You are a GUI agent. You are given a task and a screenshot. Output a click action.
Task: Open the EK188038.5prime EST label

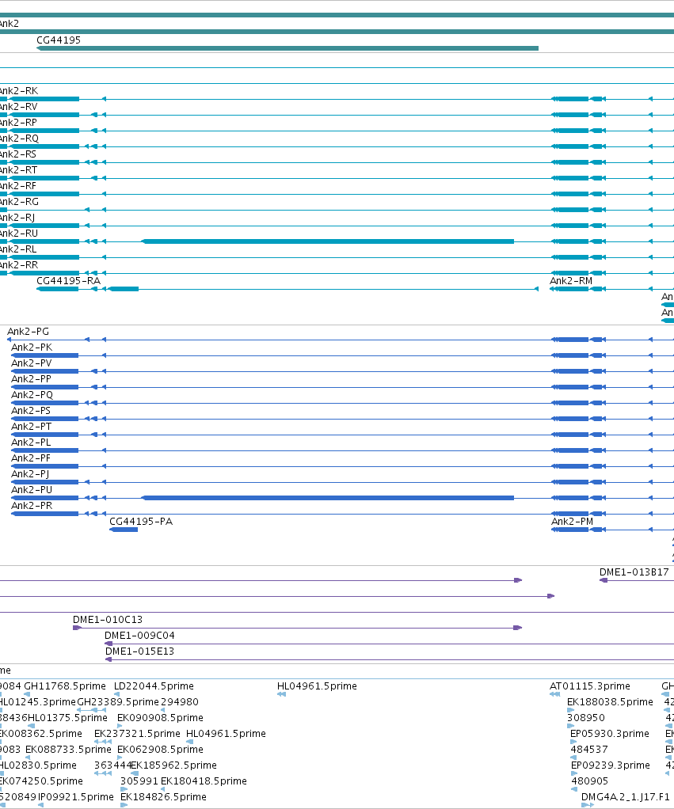point(610,702)
